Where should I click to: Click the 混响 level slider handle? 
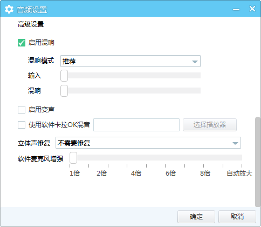[x=64, y=91]
